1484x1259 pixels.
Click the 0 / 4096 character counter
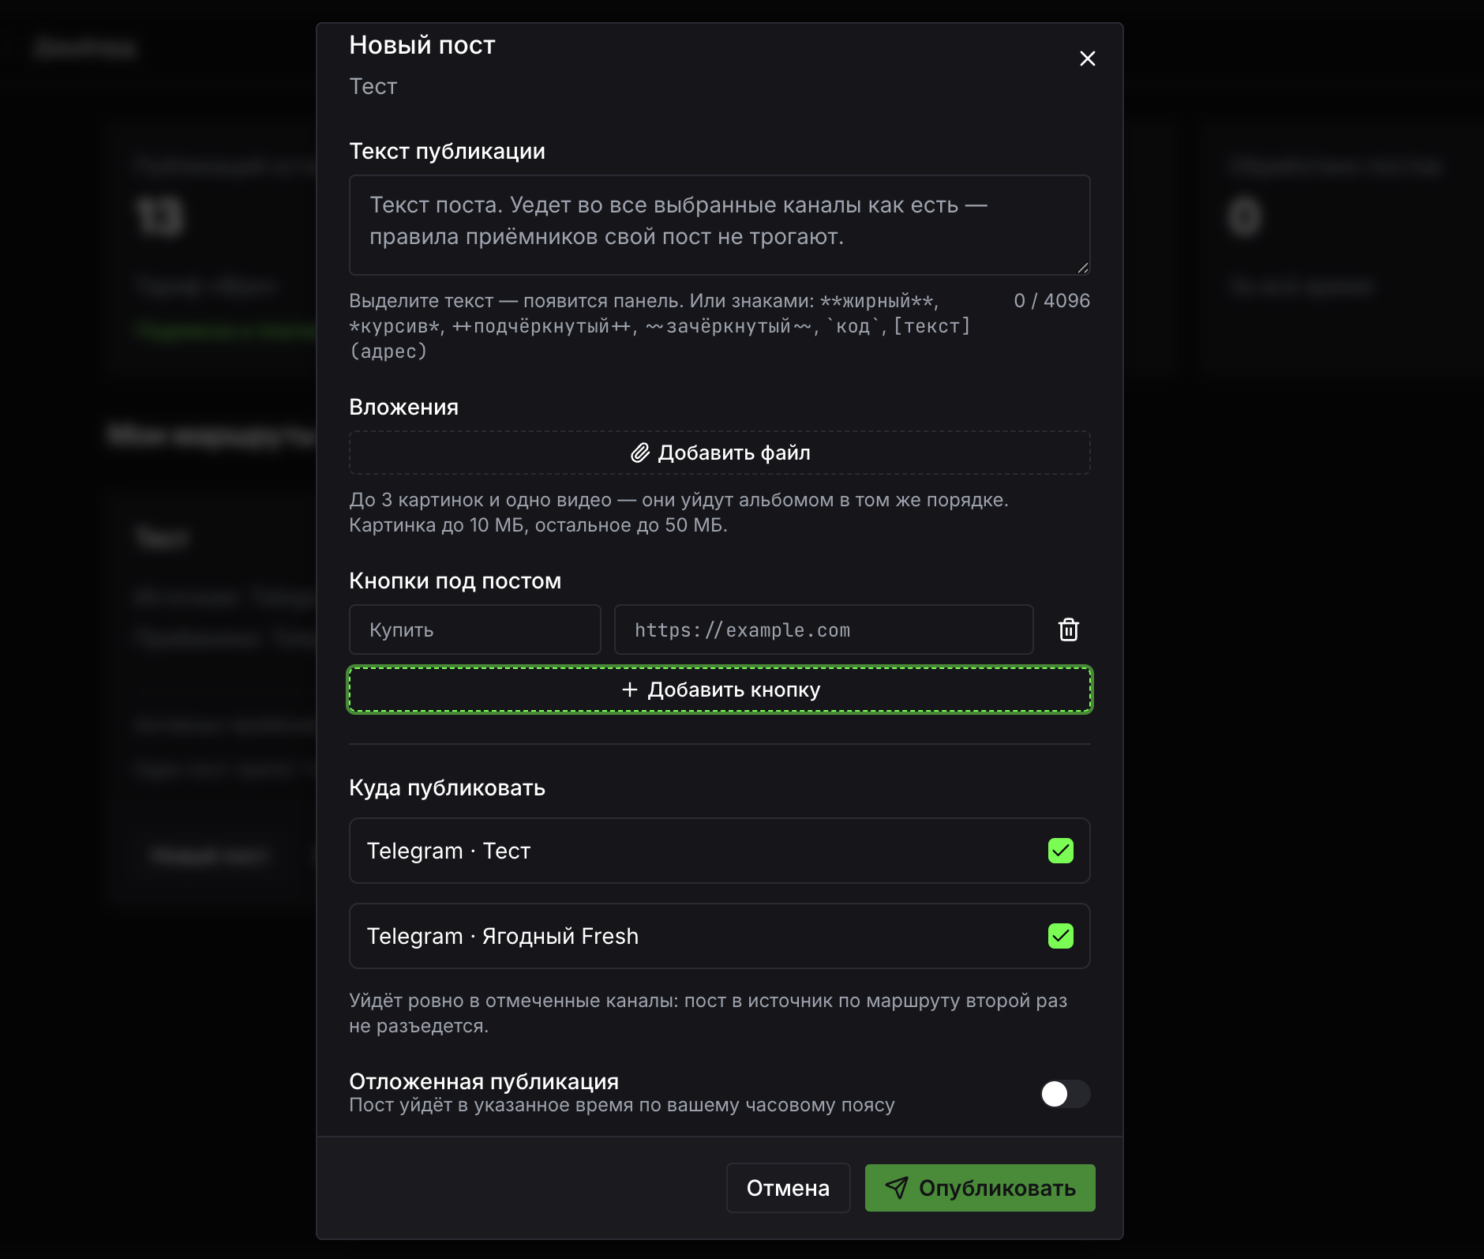coord(1051,301)
